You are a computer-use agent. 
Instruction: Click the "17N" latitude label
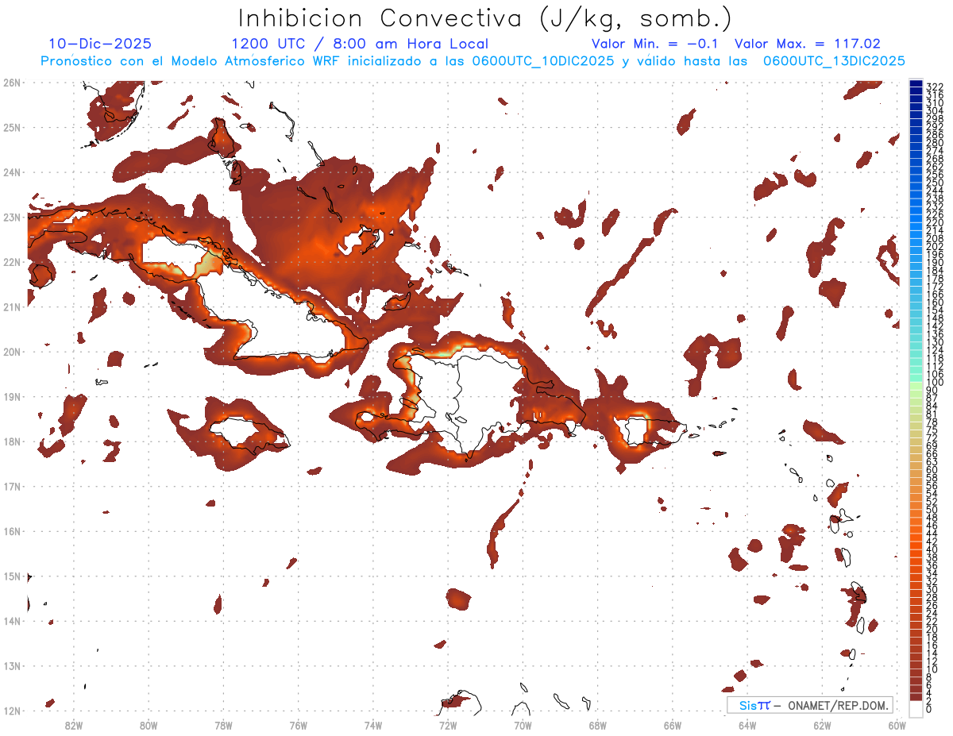point(11,486)
